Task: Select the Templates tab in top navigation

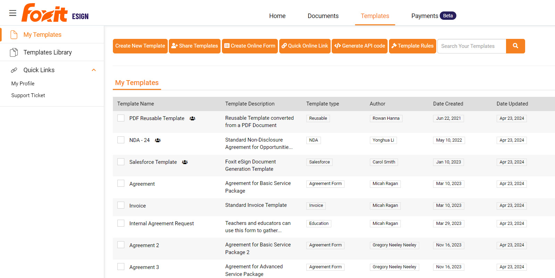Action: click(x=375, y=16)
